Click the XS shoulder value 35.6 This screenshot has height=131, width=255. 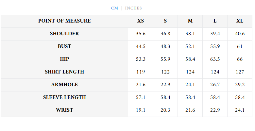(141, 34)
